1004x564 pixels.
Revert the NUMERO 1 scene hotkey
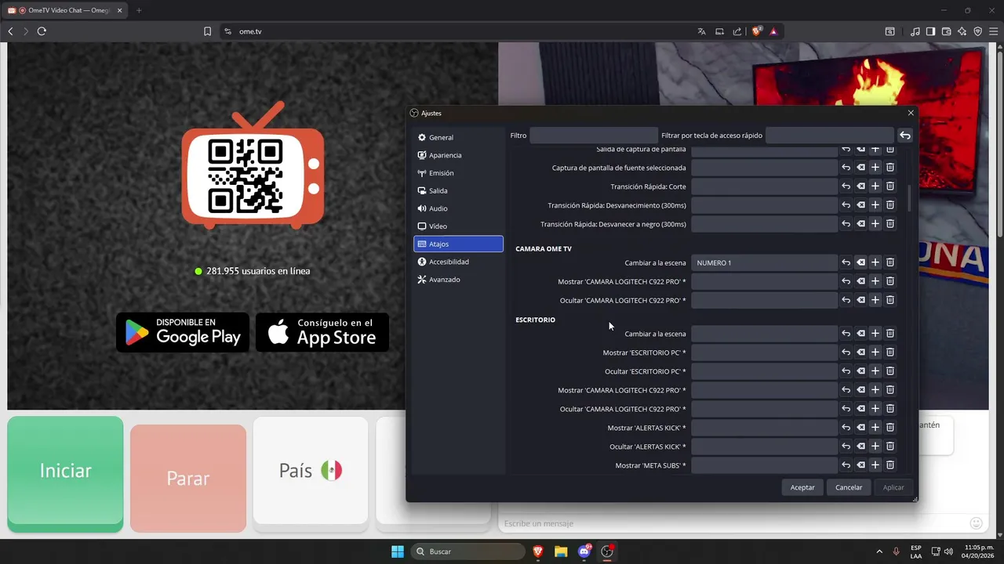pyautogui.click(x=846, y=262)
